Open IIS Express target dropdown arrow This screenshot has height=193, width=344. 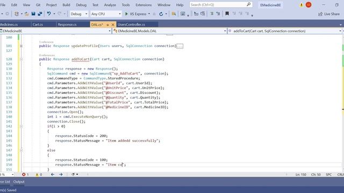149,14
